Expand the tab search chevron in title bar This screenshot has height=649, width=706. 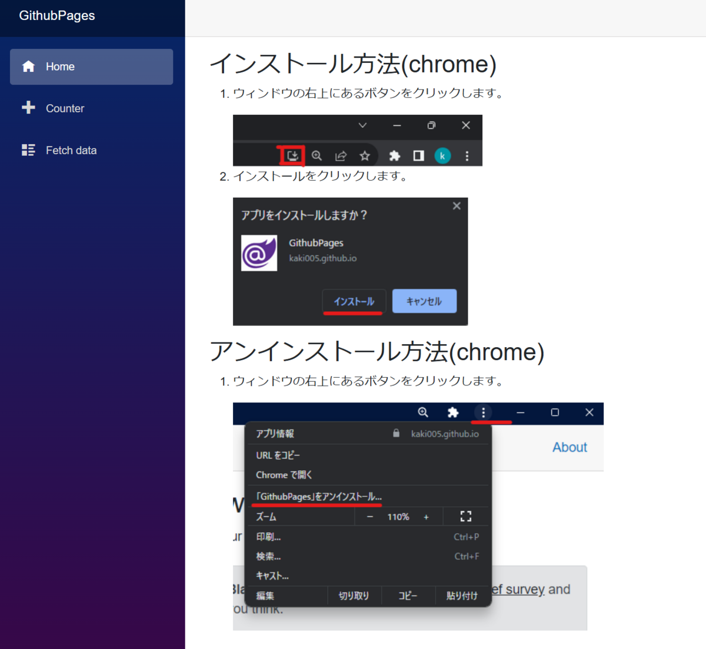(x=362, y=125)
